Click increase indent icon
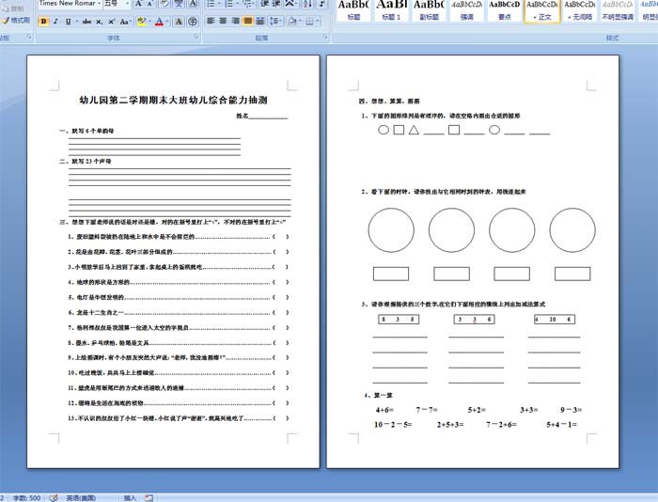658x502 pixels. tap(276, 4)
